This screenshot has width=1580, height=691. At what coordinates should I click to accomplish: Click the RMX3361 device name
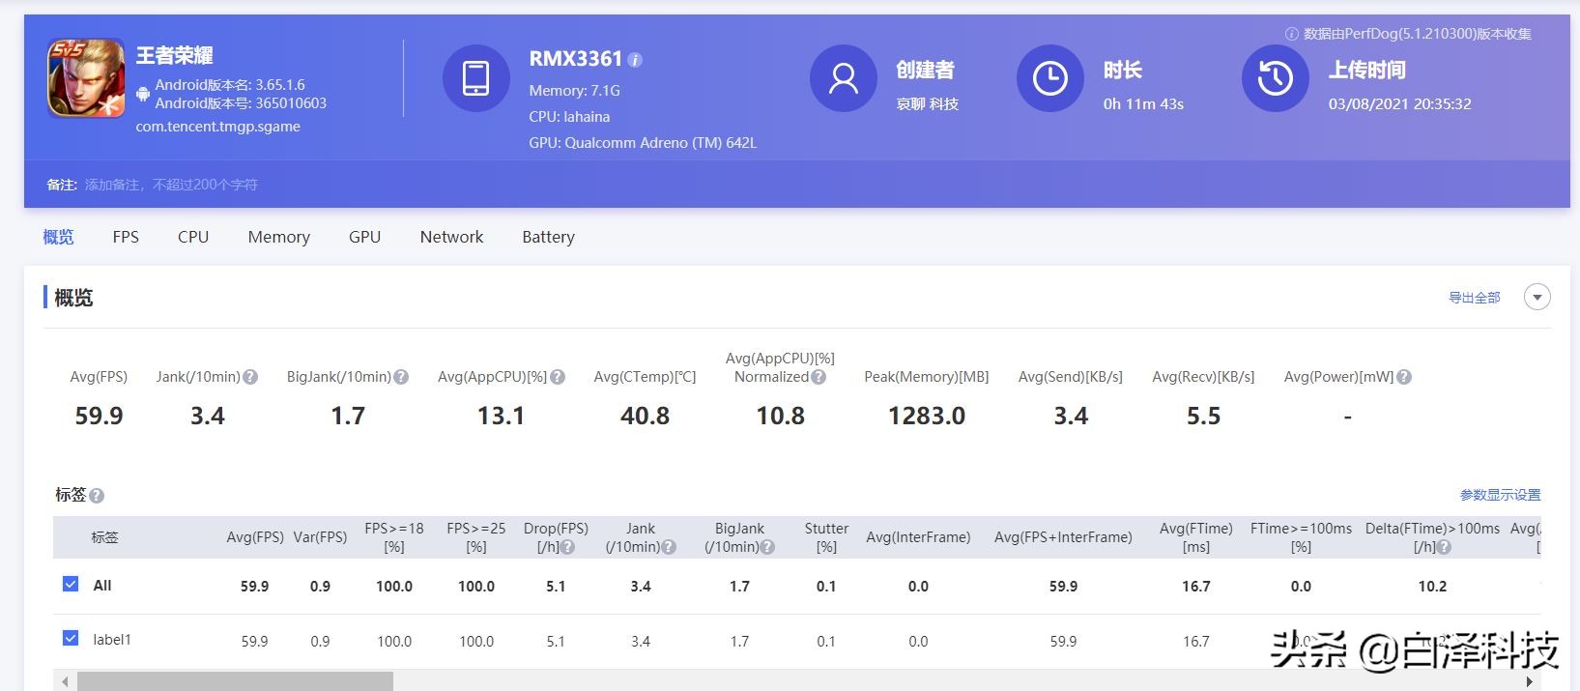(575, 59)
